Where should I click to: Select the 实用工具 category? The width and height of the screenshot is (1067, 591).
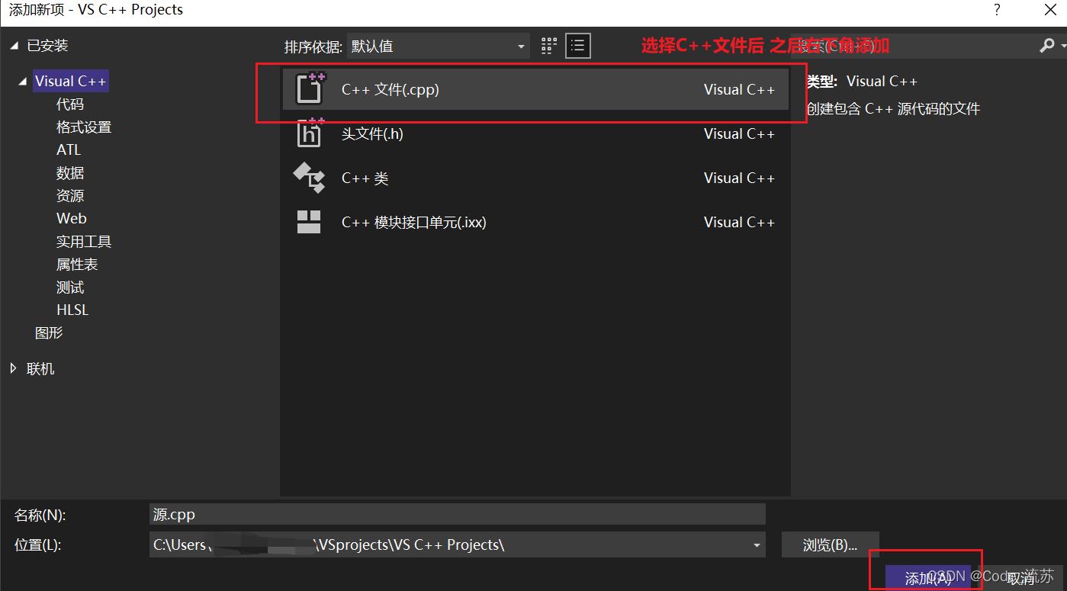84,242
